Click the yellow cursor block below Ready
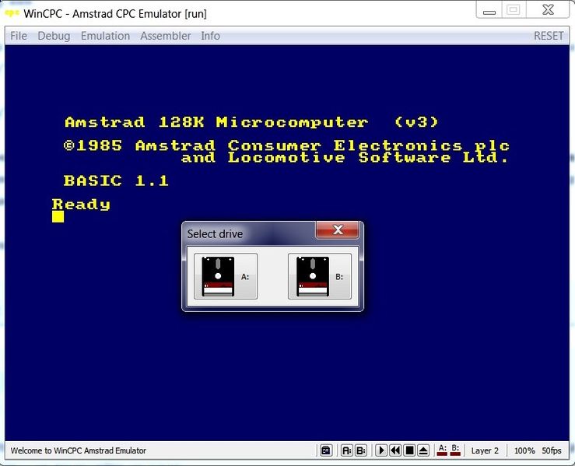575x466 pixels. (x=58, y=217)
